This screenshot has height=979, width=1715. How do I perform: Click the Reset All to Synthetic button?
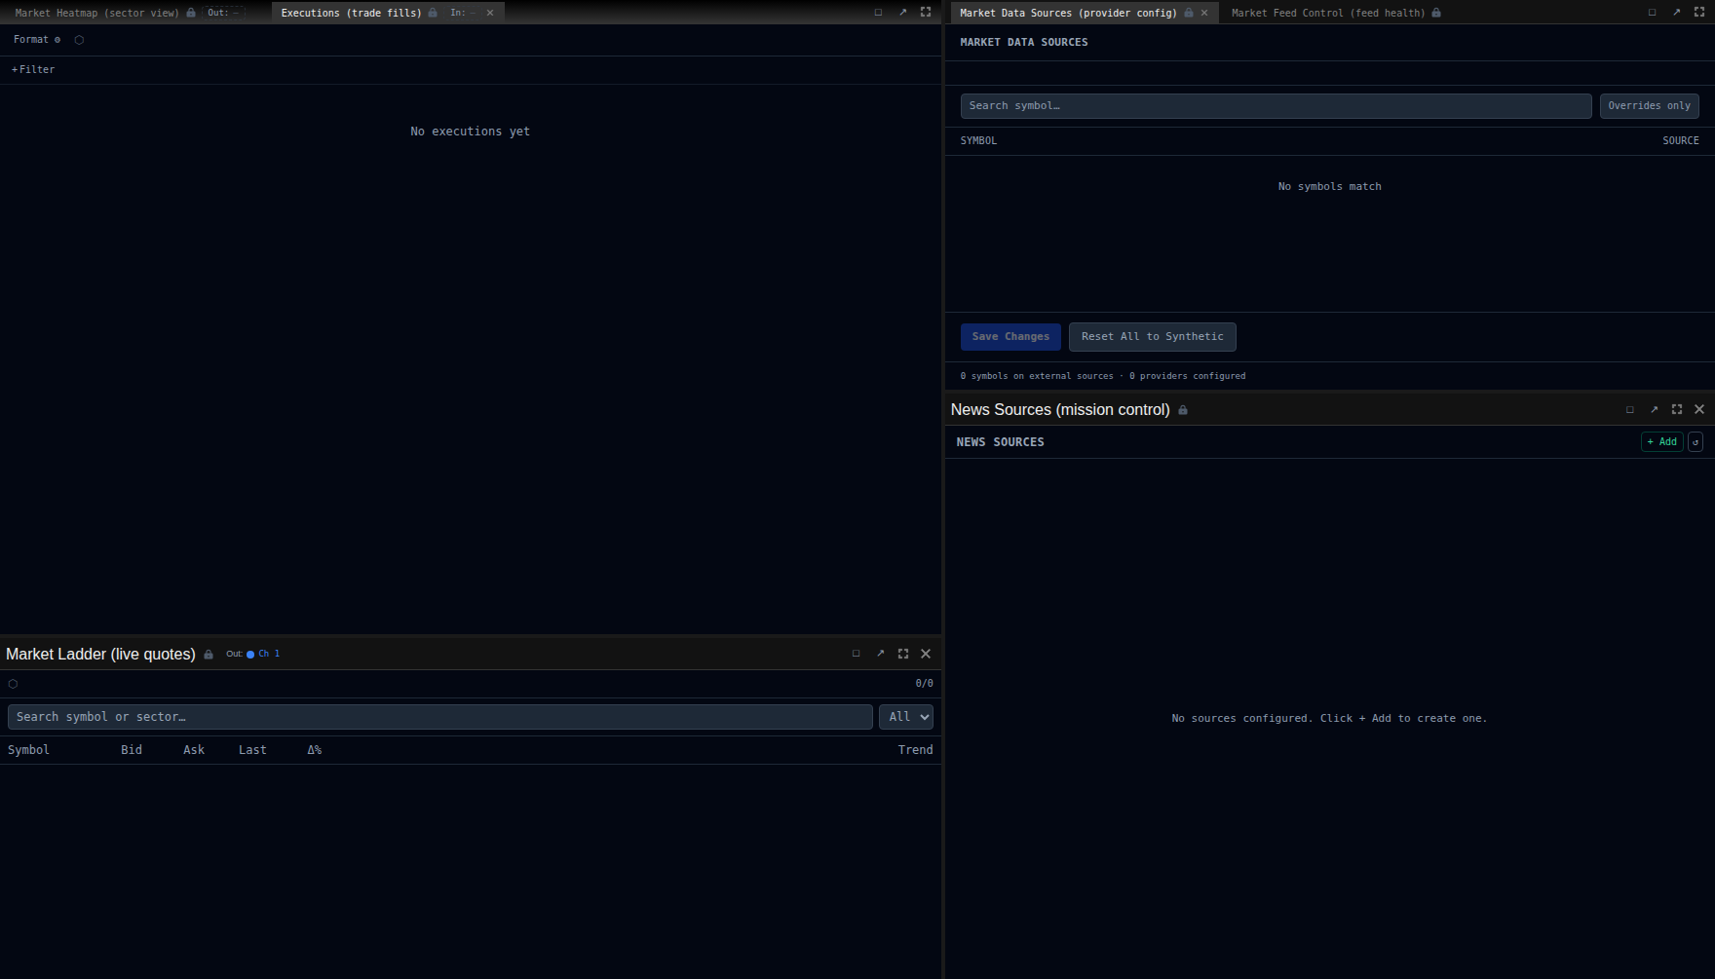[x=1152, y=337]
